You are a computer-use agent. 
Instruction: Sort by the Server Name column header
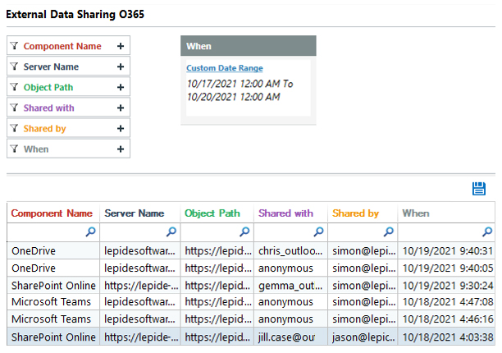click(140, 213)
